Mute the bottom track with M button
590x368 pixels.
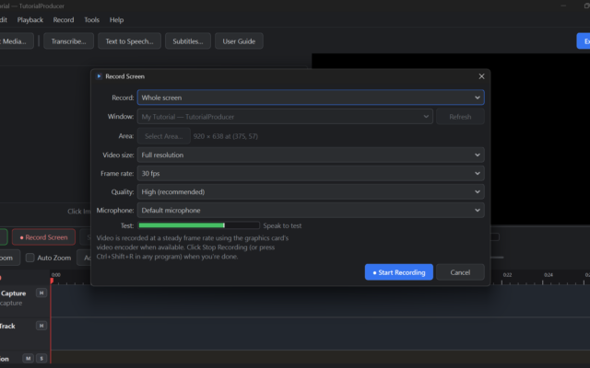pos(28,358)
